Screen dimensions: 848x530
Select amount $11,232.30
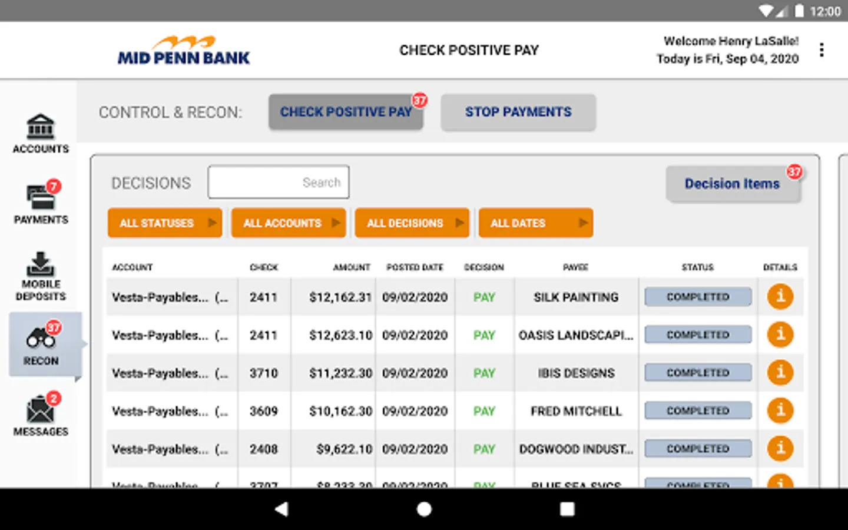tap(340, 373)
